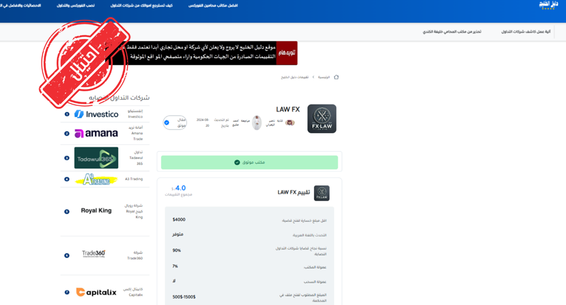Click the 7% office commission value

[x=175, y=266]
